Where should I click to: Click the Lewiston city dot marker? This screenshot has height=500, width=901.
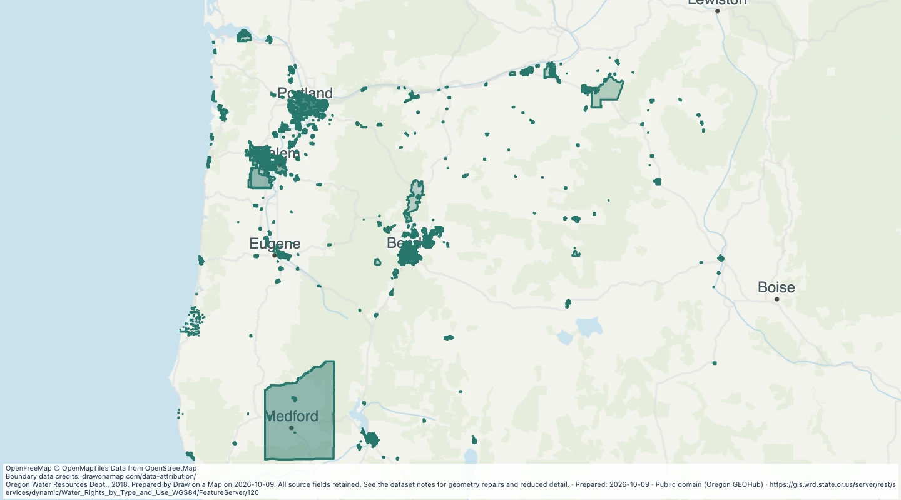pyautogui.click(x=718, y=11)
